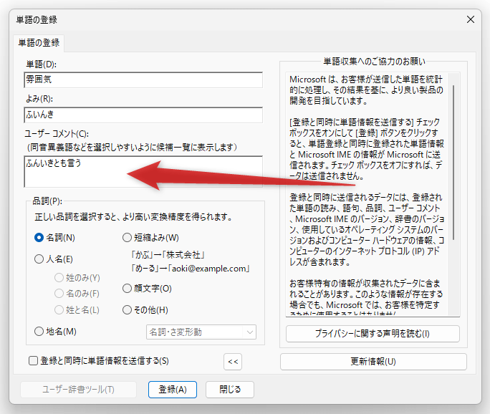The height and width of the screenshot is (414, 490).
Task: Open the 名詞・さ変形動 dropdown
Action: pos(201,332)
